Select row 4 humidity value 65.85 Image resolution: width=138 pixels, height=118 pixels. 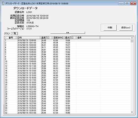point(55,47)
